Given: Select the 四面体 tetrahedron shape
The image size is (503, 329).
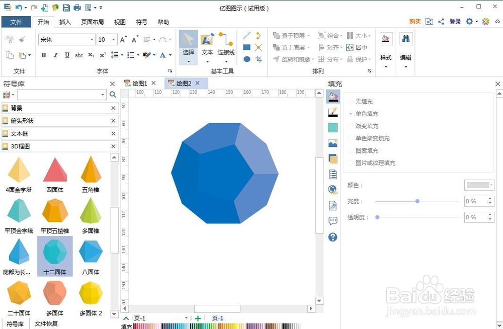Looking at the screenshot, I should 55,175.
